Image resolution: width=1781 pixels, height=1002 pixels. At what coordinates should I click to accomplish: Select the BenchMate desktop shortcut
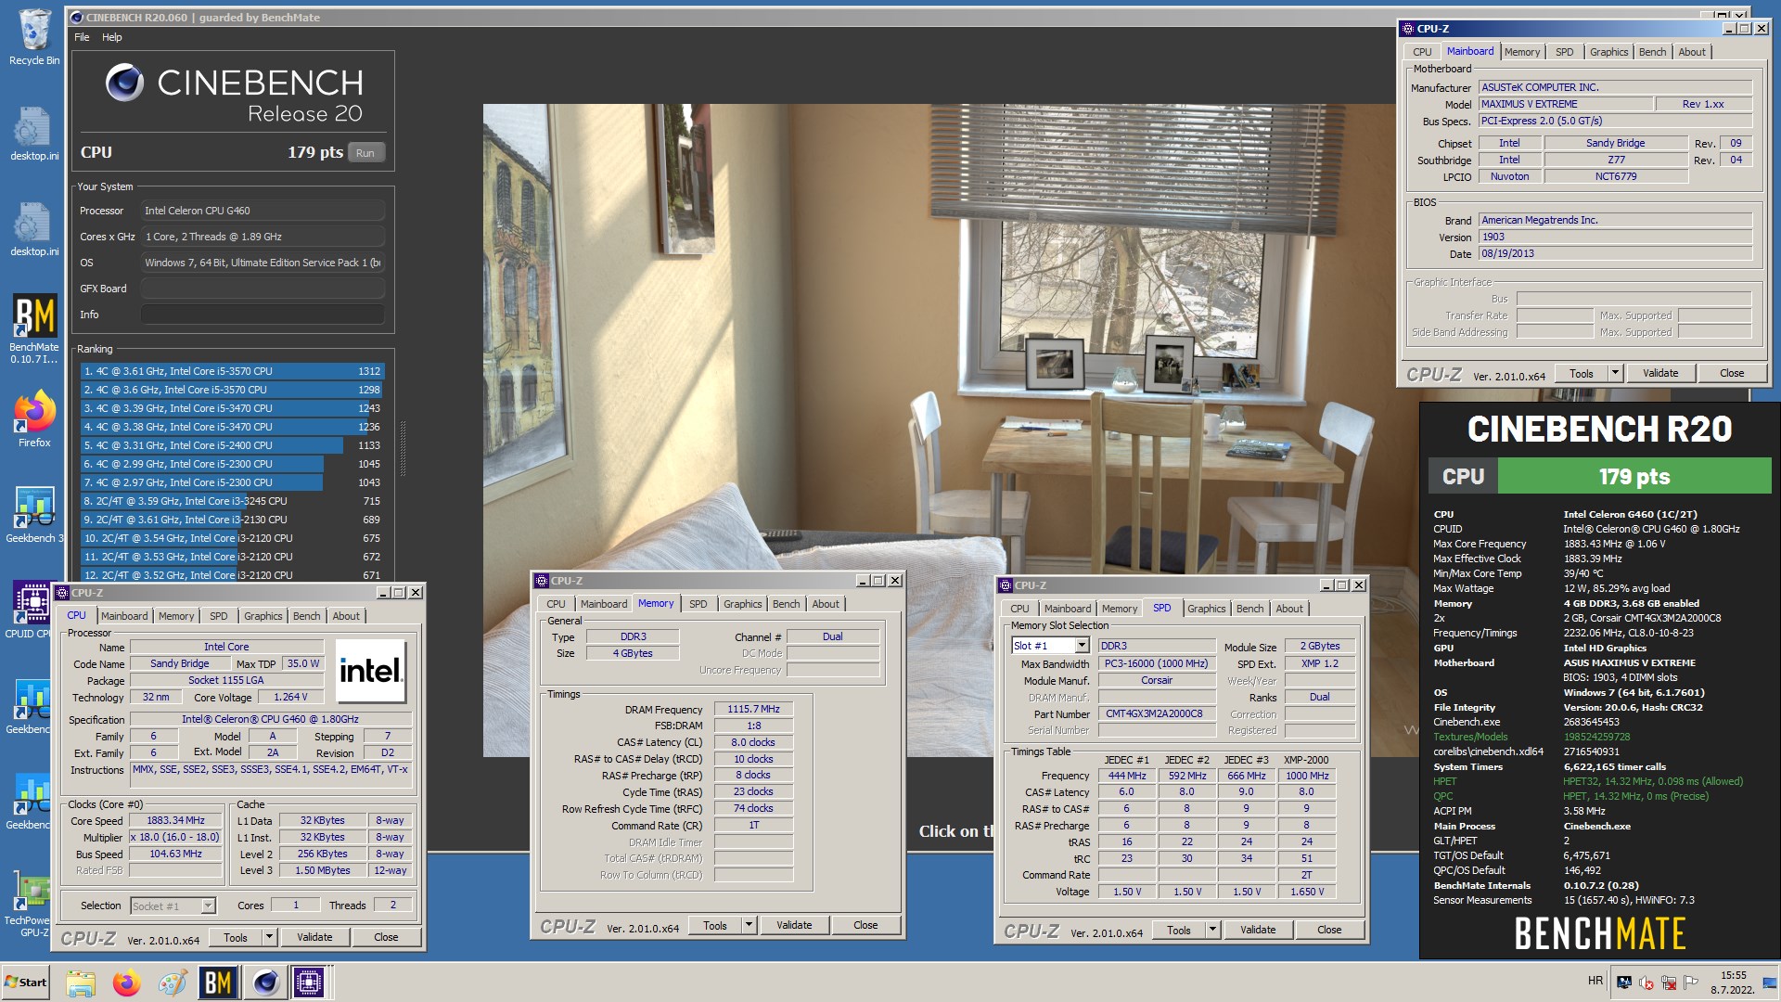34,327
